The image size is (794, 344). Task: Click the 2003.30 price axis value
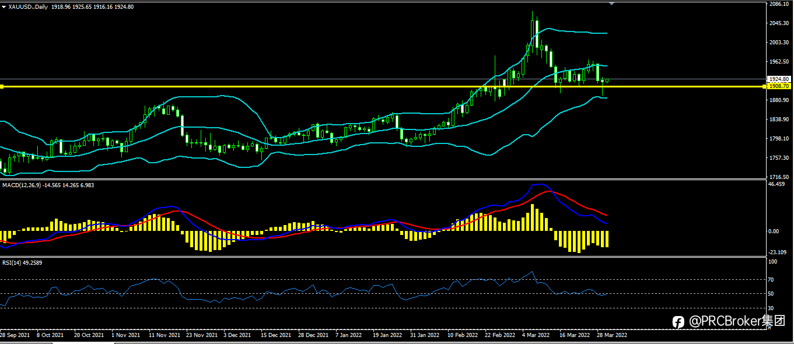coord(779,43)
